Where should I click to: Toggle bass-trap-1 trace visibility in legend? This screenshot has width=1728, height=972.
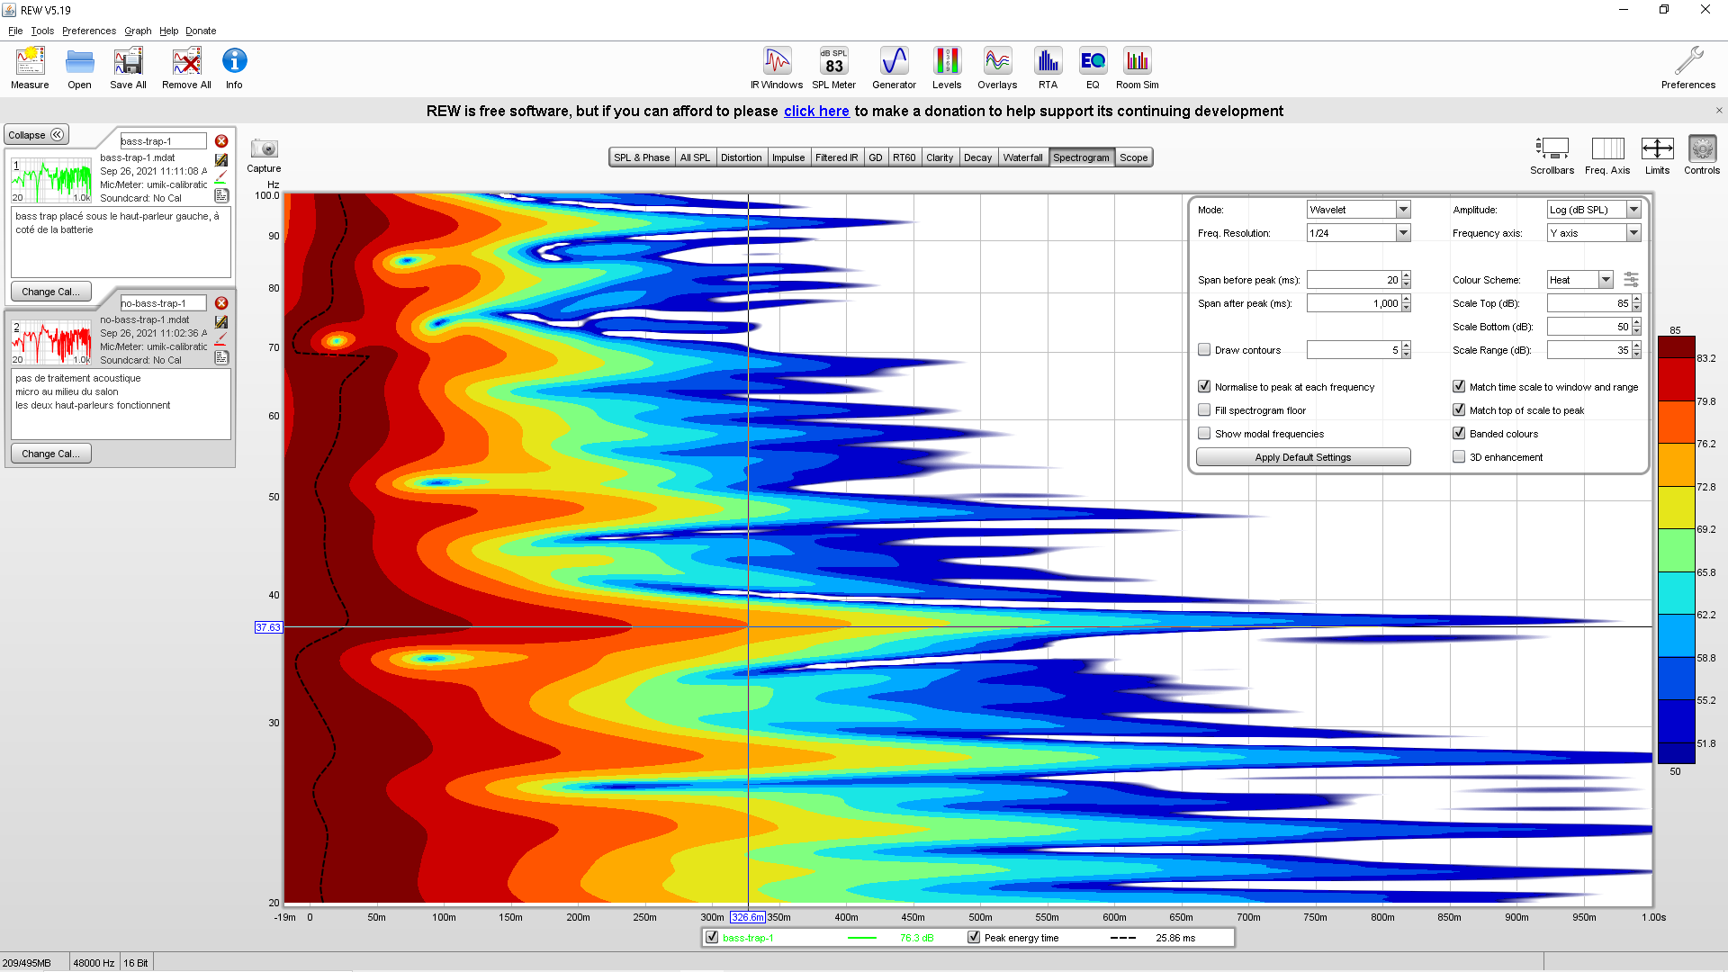(712, 938)
